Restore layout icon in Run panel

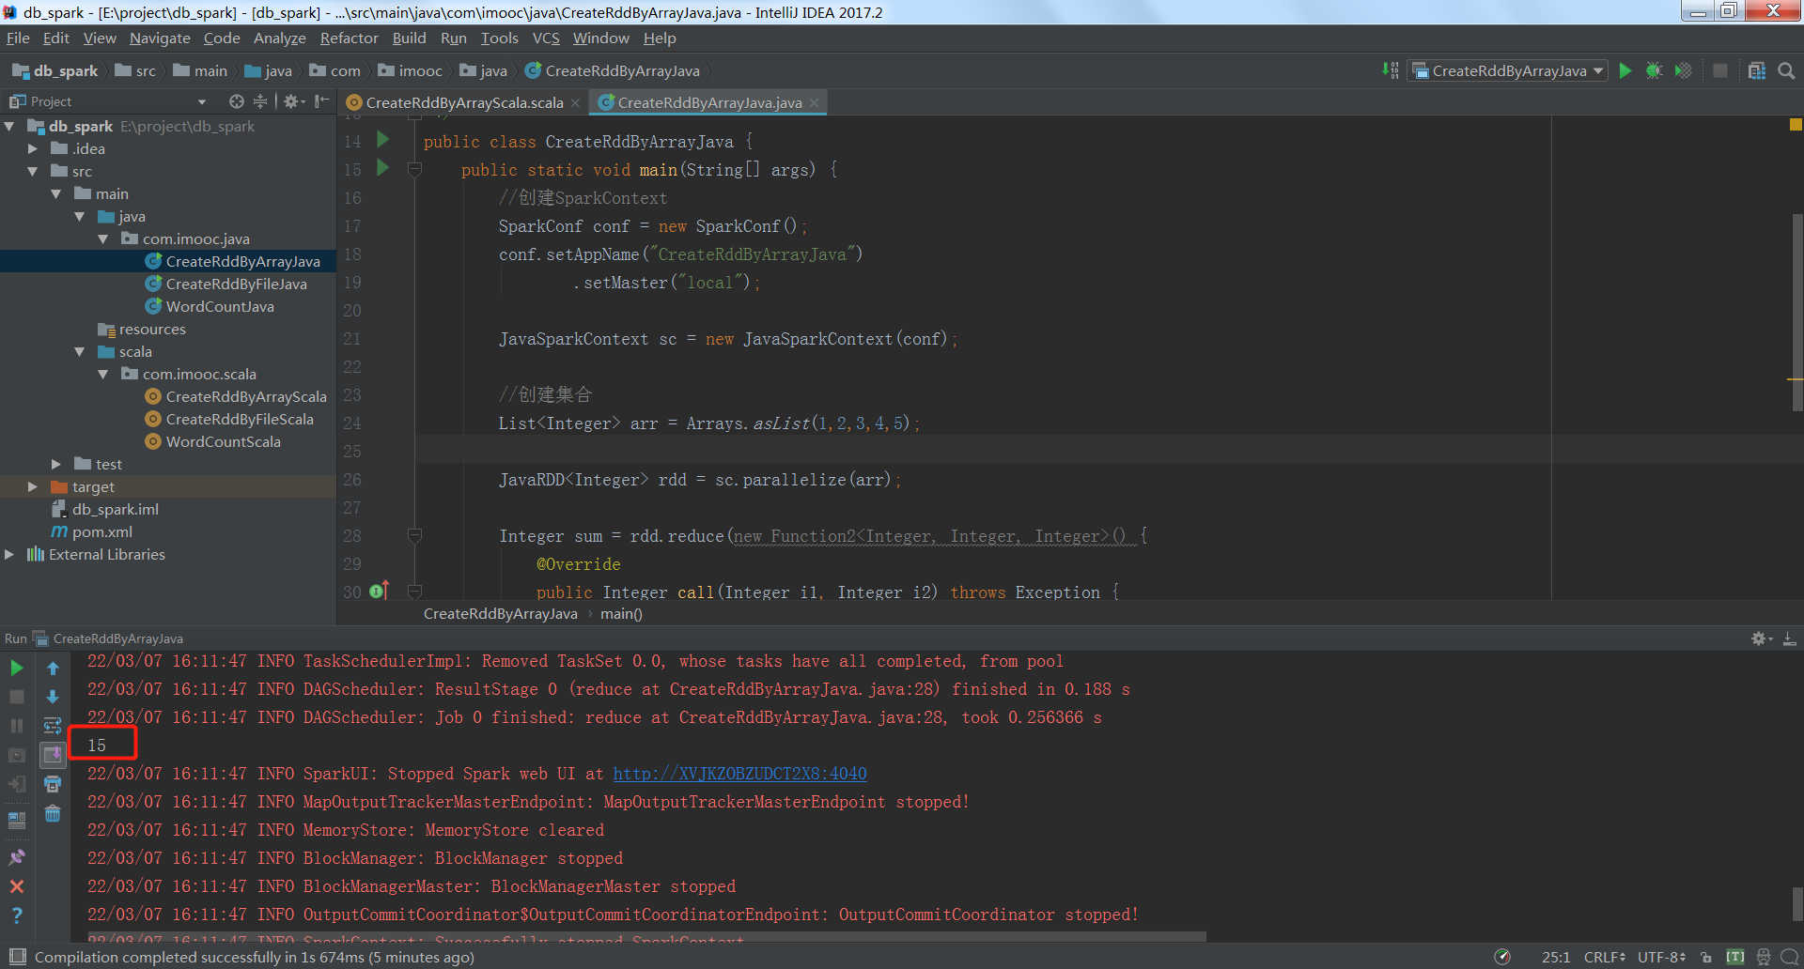17,821
